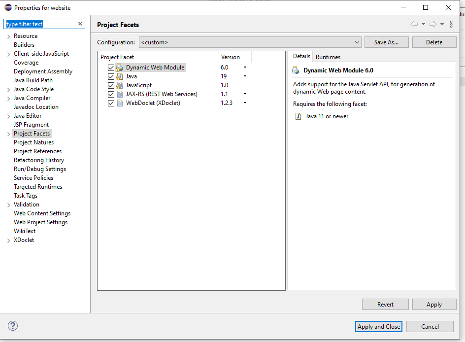
Task: Expand the Java Editor node
Action: [x=8, y=117]
